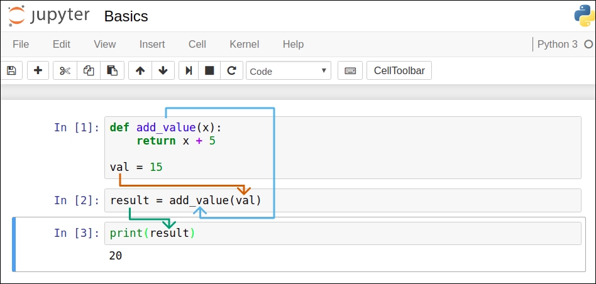Viewport: 596px width, 284px height.
Task: Insert a cell below with plus icon
Action: tap(38, 71)
